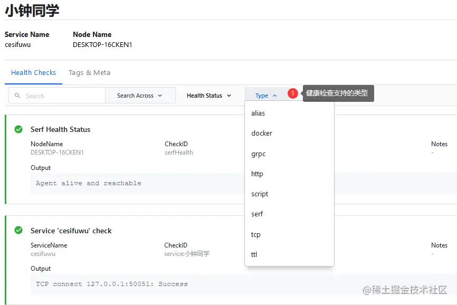Click 'Agent alive and reachable' output
Viewport: 457px width, 305px height.
coord(89,183)
